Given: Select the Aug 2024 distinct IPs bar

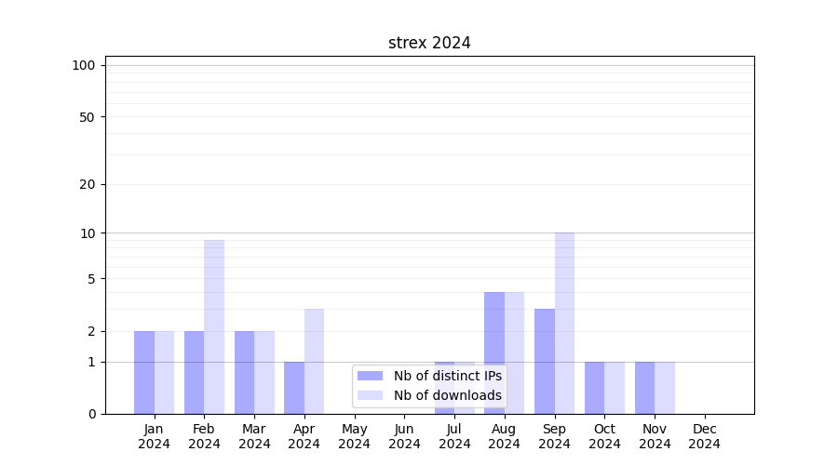Looking at the screenshot, I should tap(494, 352).
